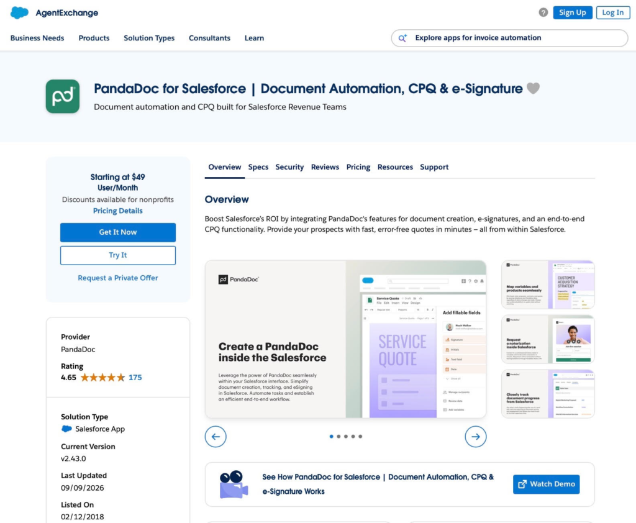Viewport: 636px width, 523px height.
Task: Click the rating stars
Action: (102, 378)
